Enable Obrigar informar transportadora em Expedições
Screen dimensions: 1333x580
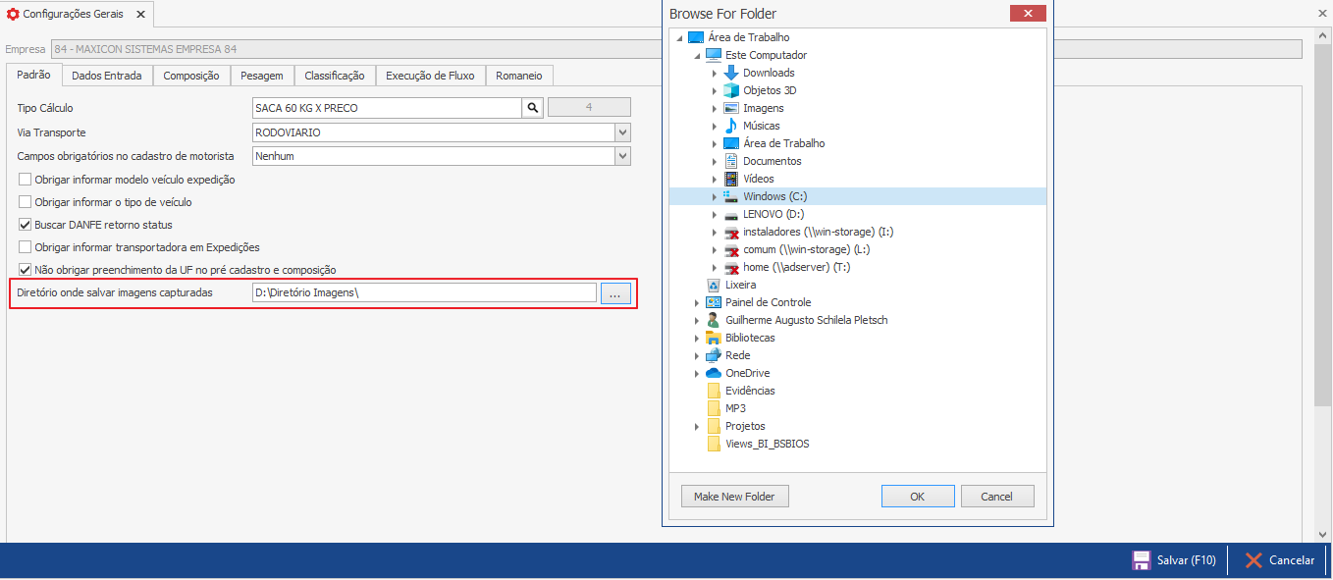(x=26, y=247)
